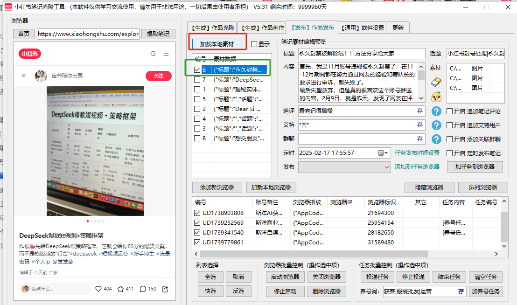Uncheck browser row UD1738903808
The width and height of the screenshot is (517, 305).
tap(197, 213)
